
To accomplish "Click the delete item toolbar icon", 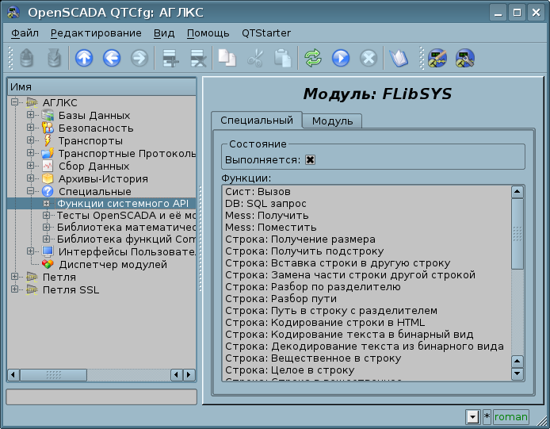I will 197,58.
